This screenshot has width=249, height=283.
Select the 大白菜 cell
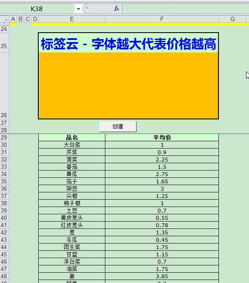(x=72, y=145)
